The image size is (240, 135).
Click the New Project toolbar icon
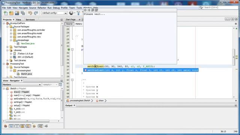coord(11,13)
